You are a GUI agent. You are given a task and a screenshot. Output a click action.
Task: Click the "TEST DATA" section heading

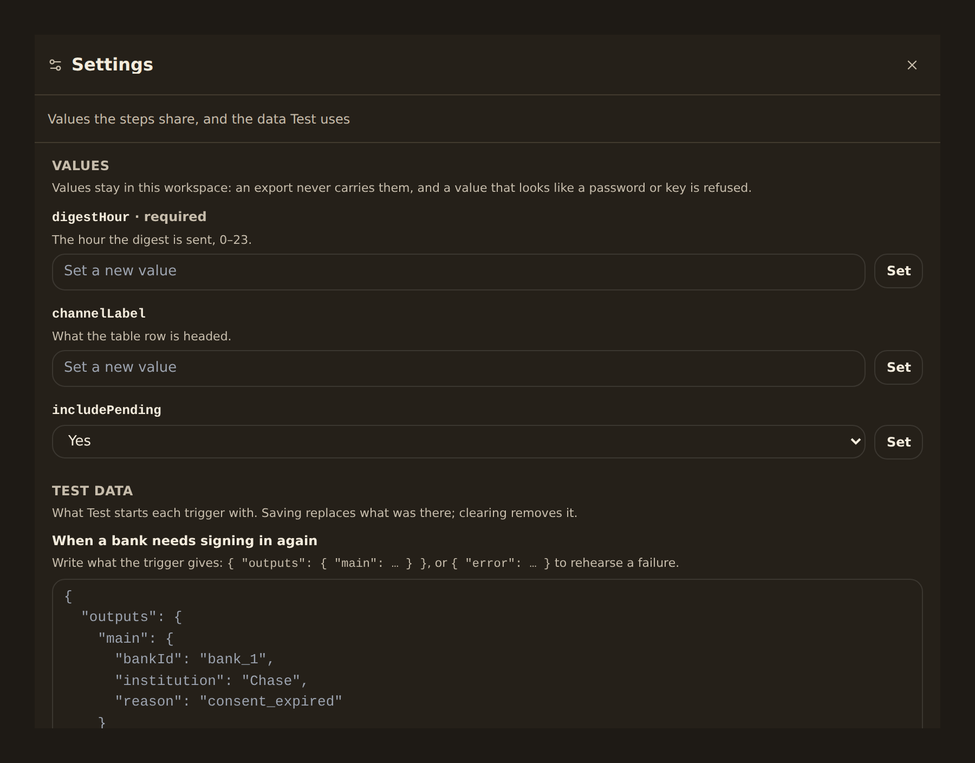coord(92,491)
